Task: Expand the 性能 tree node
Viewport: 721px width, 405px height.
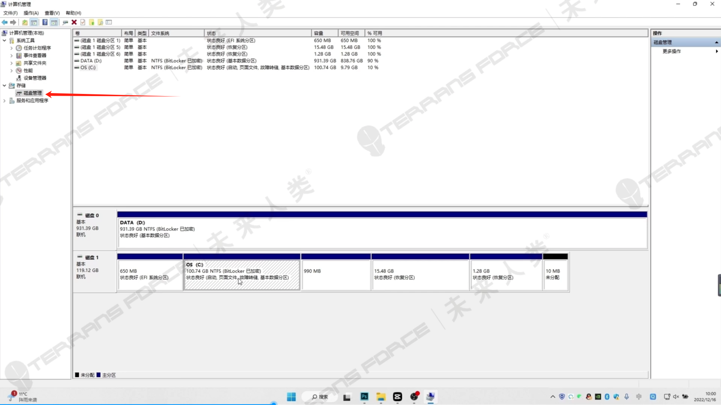Action: coord(12,71)
